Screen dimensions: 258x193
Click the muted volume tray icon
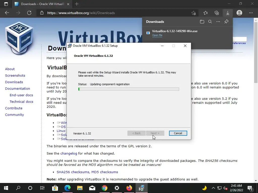[x=225, y=188]
